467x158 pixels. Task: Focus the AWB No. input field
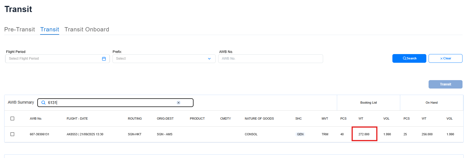click(x=270, y=59)
